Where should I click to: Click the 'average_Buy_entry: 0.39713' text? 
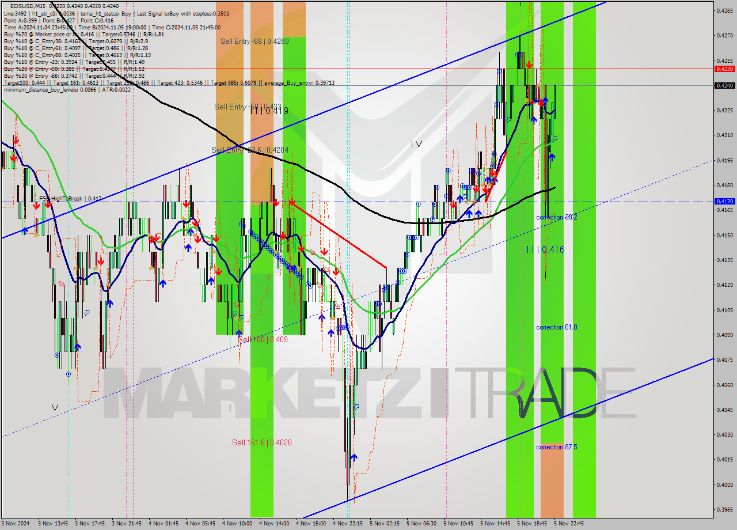[x=299, y=82]
